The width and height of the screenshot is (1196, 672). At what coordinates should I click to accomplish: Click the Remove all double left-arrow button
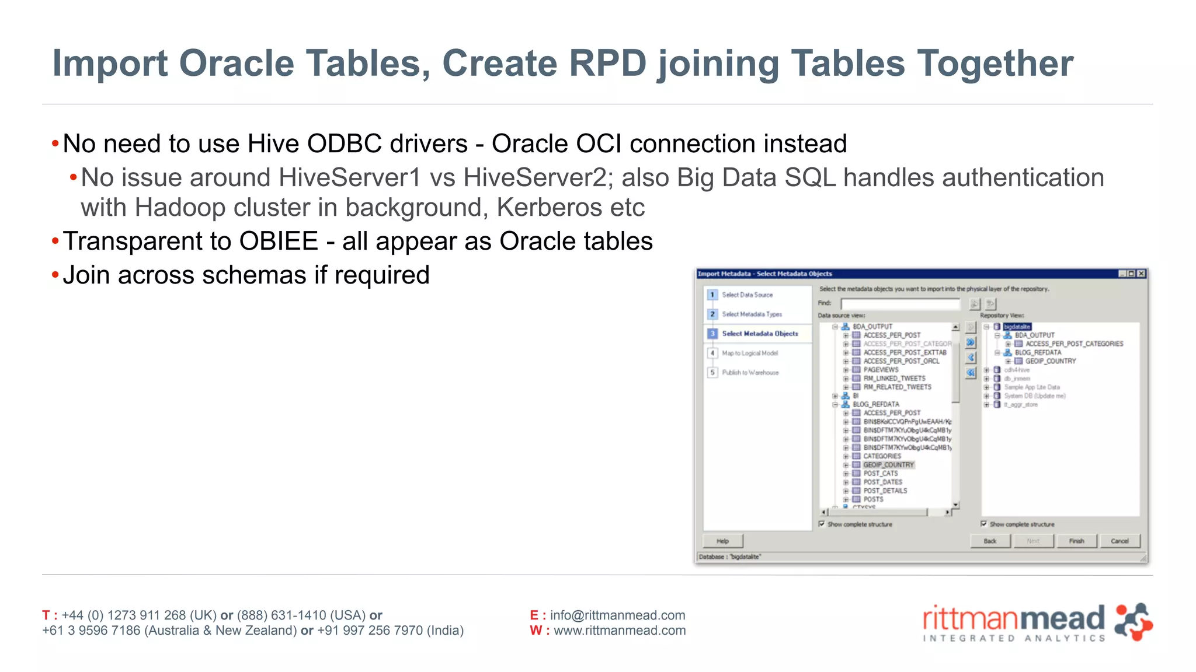(971, 372)
